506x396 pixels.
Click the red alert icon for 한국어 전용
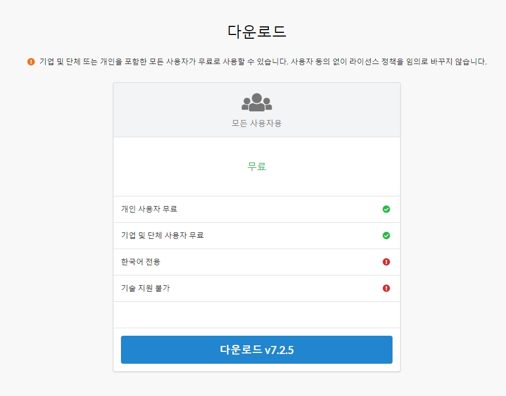tap(386, 262)
